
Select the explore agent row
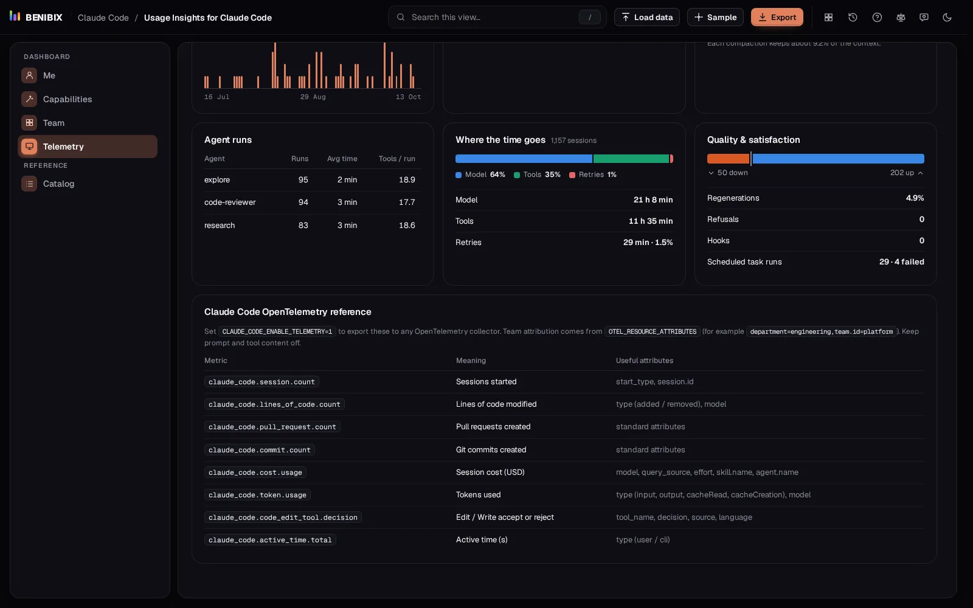313,180
